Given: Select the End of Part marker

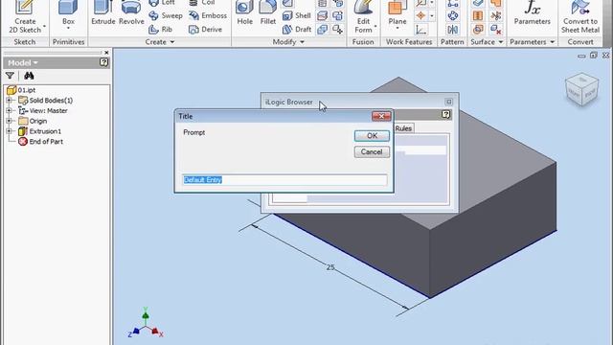Looking at the screenshot, I should click(40, 142).
